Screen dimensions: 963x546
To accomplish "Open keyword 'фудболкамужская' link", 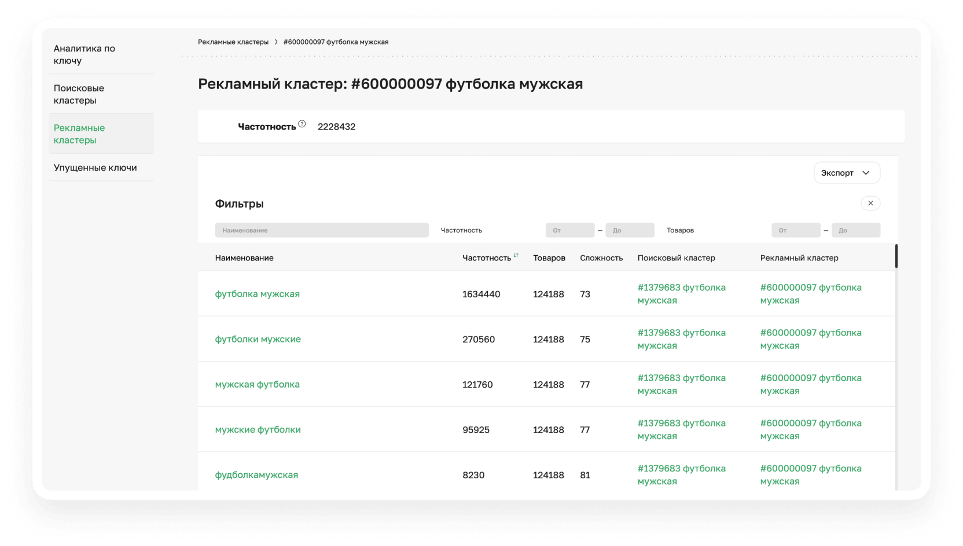I will [256, 475].
